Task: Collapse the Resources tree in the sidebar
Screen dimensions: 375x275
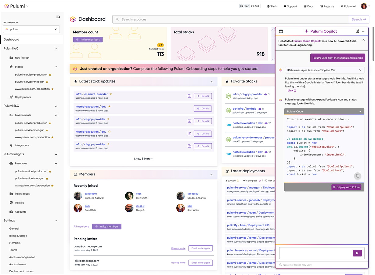Action: point(56,163)
